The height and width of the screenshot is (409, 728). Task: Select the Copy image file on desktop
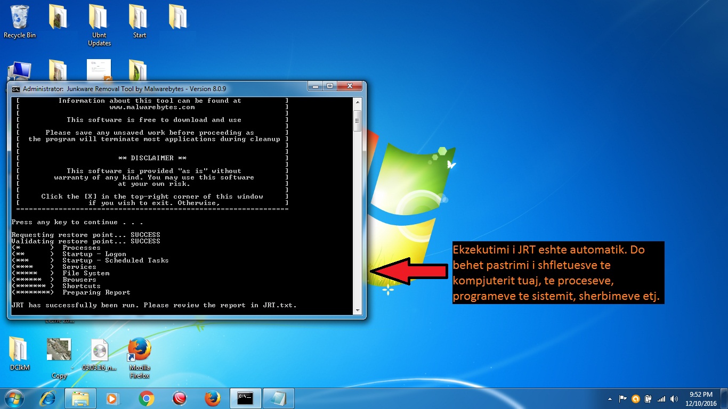(x=59, y=358)
